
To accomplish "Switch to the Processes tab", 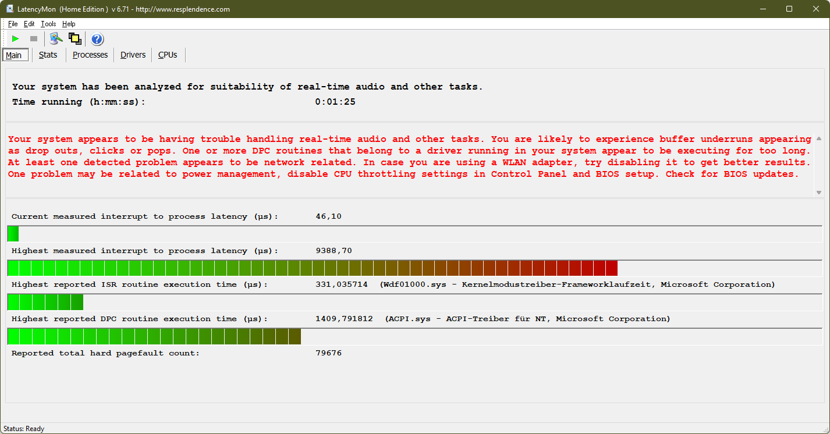I will (x=90, y=55).
